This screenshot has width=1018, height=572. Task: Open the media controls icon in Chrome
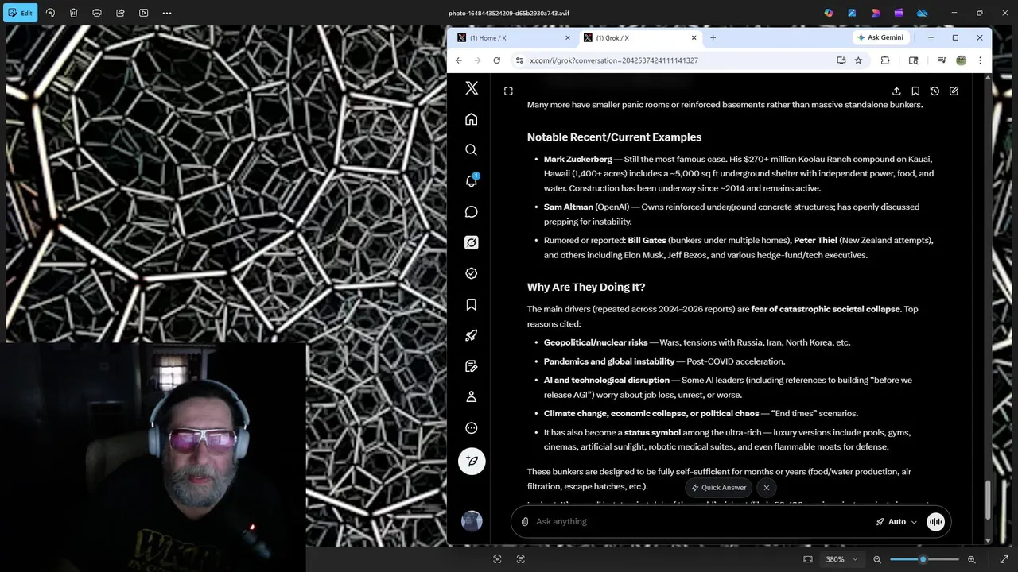click(x=942, y=60)
